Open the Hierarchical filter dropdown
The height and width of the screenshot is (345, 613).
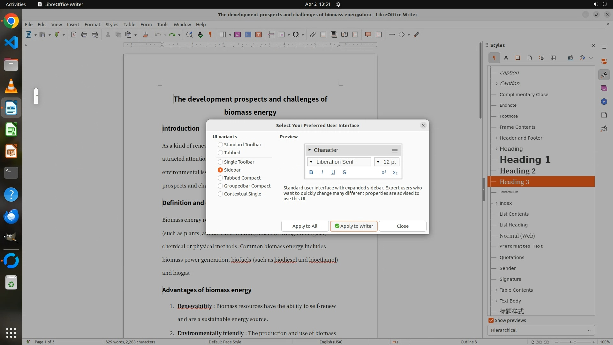click(x=541, y=330)
